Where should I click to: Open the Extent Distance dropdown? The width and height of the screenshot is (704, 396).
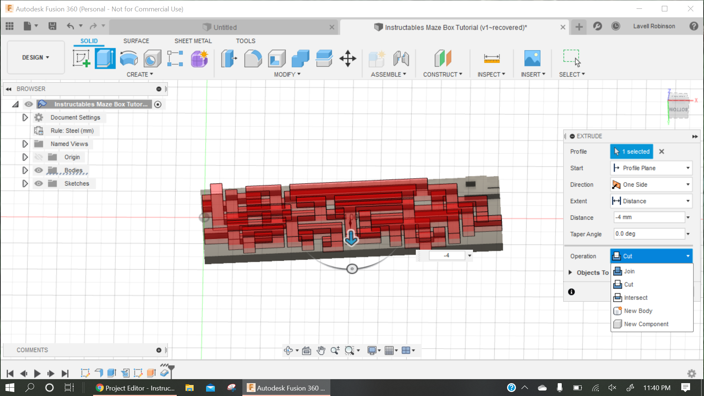(651, 201)
